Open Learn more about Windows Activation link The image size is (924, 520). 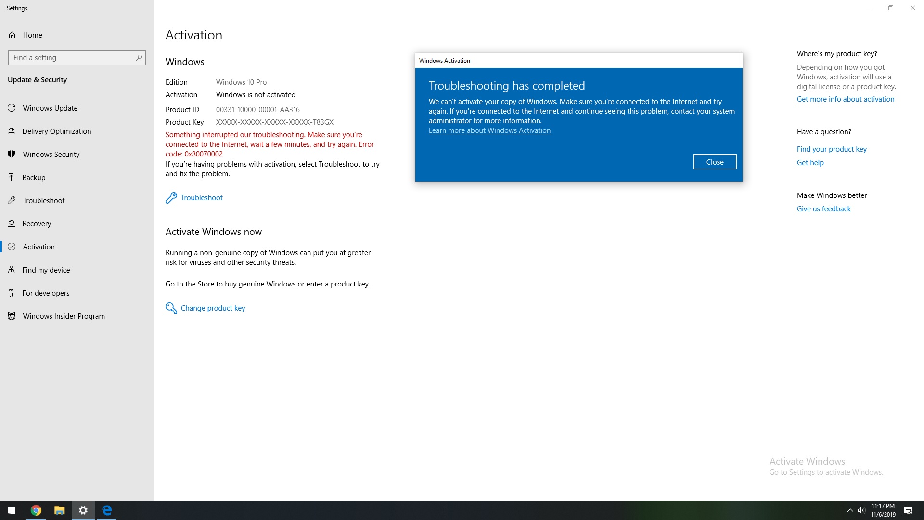click(x=489, y=130)
